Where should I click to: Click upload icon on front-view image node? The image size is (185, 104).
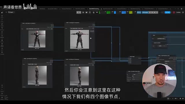[52, 29]
